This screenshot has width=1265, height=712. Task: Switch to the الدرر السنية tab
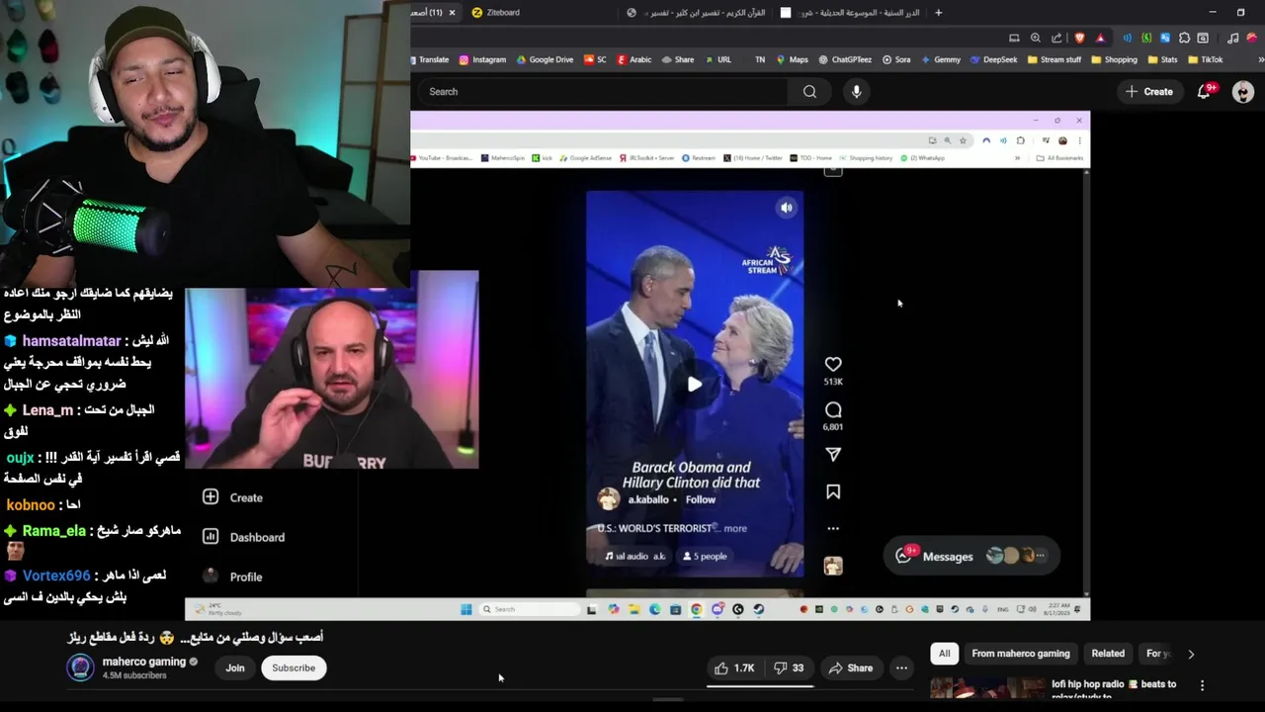tap(852, 13)
